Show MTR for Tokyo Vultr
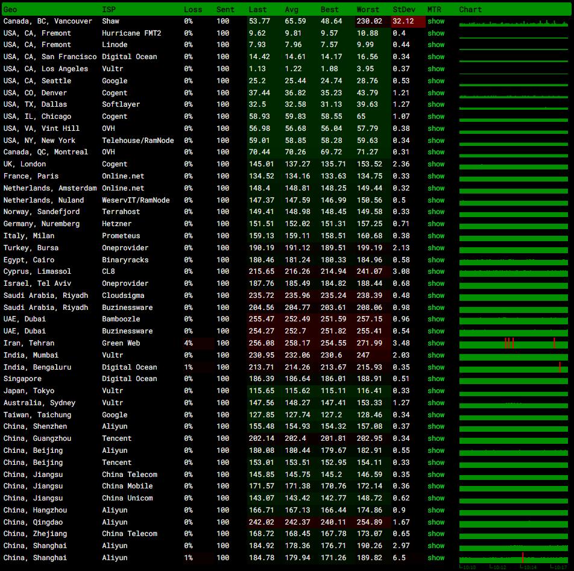 (436, 391)
